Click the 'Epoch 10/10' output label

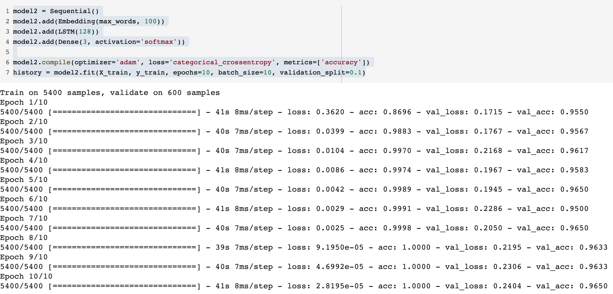pos(26,276)
